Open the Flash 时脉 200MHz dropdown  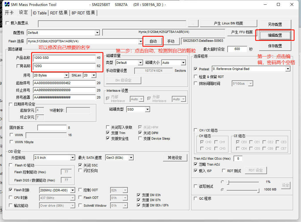click(x=73, y=190)
